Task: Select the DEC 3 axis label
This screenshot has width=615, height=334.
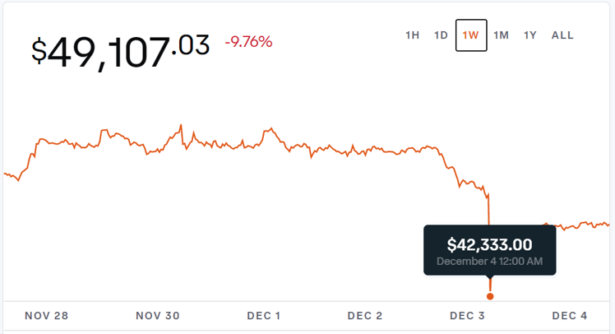Action: click(x=466, y=316)
